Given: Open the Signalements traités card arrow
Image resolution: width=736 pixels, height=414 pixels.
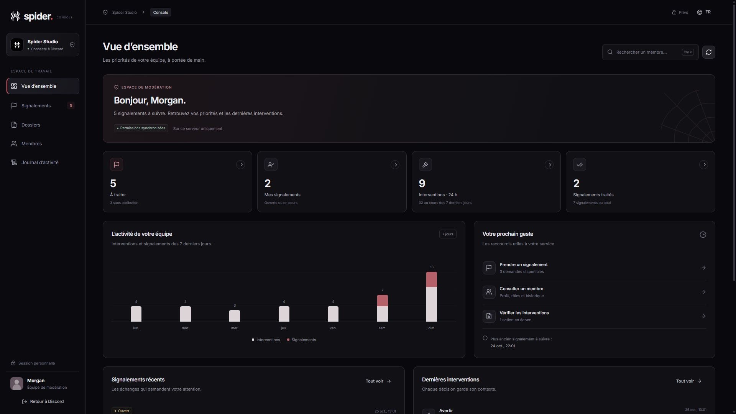Looking at the screenshot, I should coord(704,165).
